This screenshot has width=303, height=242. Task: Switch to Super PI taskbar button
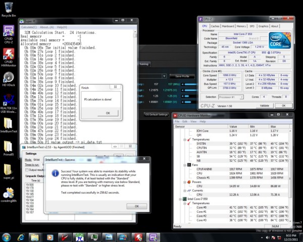(x=79, y=237)
